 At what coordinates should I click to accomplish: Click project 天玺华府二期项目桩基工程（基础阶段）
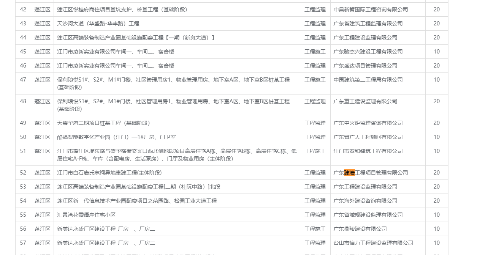pyautogui.click(x=103, y=123)
